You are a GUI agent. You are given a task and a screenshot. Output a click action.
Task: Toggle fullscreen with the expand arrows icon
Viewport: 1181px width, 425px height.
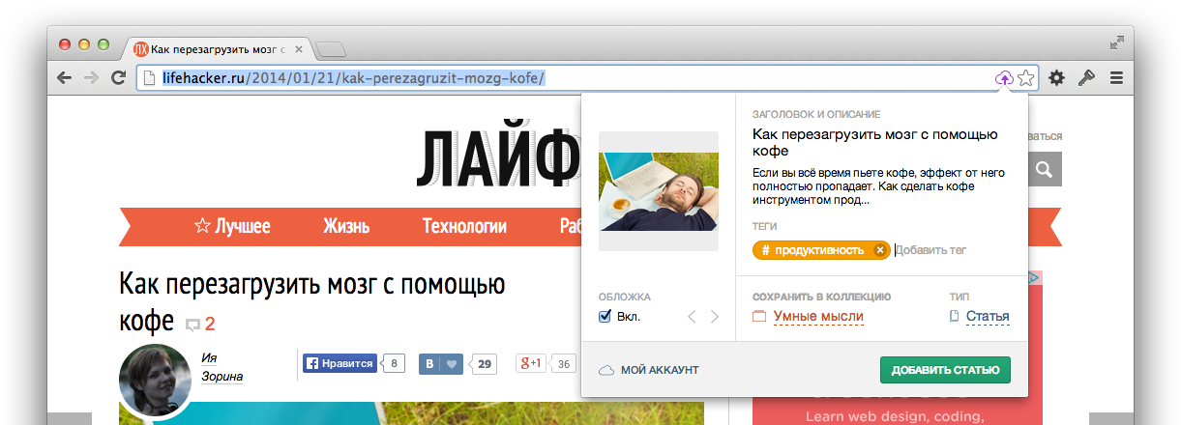[x=1117, y=42]
